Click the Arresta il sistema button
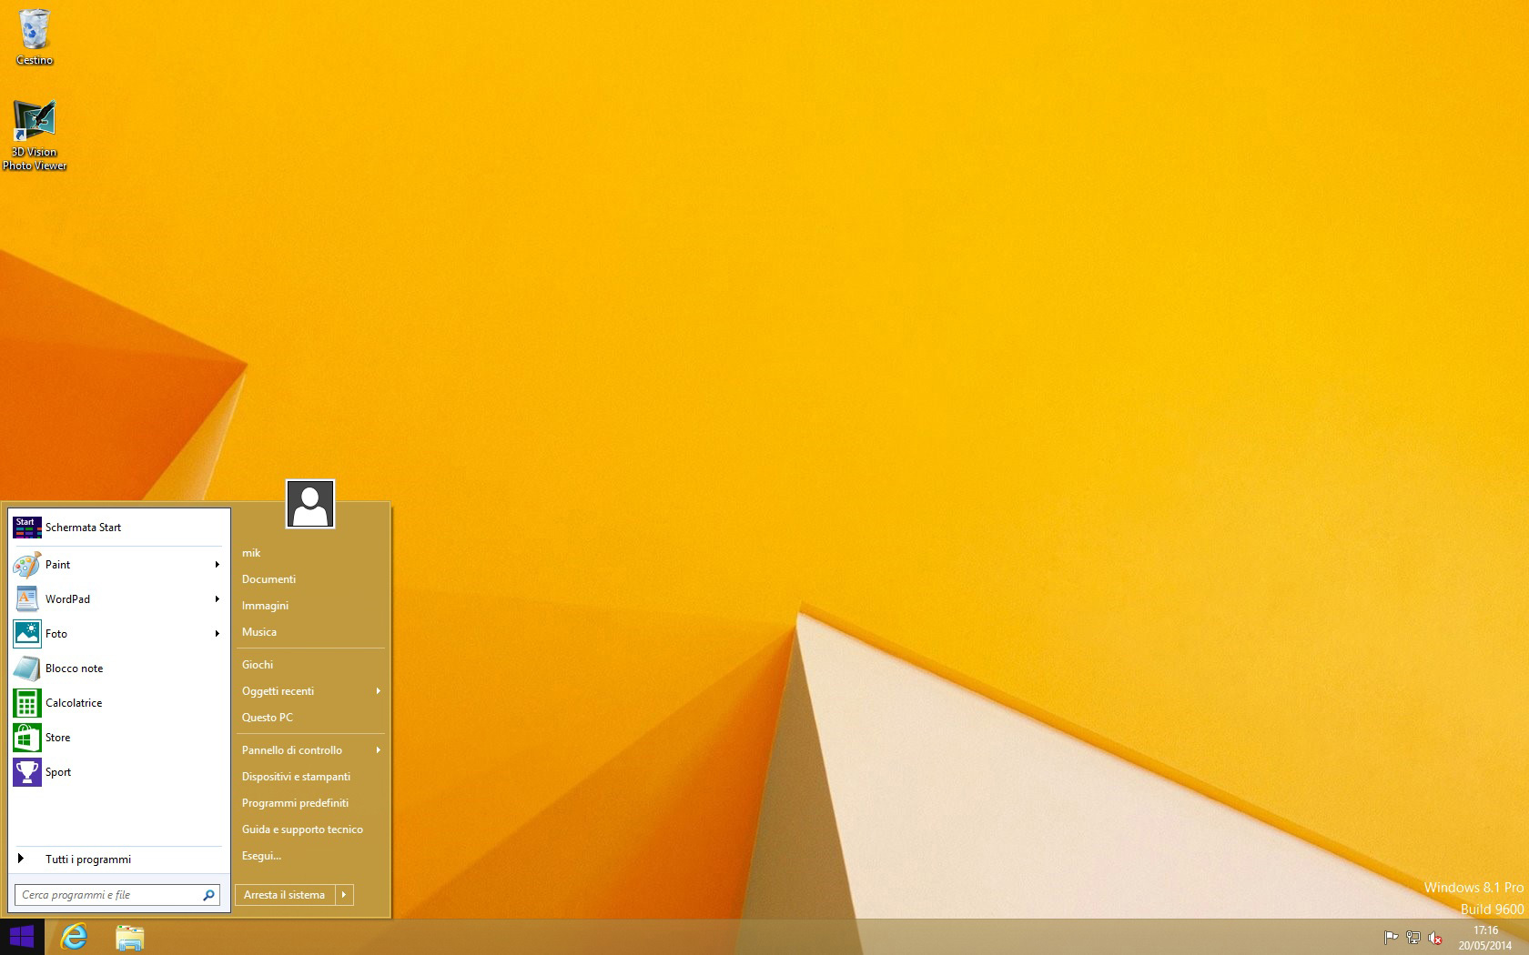Image resolution: width=1529 pixels, height=955 pixels. 285,895
